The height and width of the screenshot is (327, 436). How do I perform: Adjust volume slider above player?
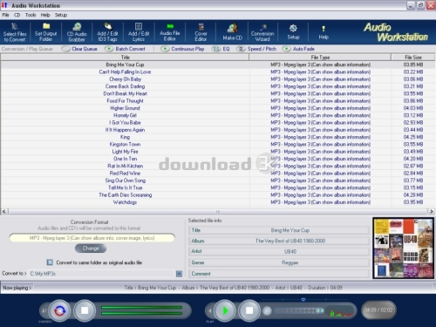tap(304, 299)
